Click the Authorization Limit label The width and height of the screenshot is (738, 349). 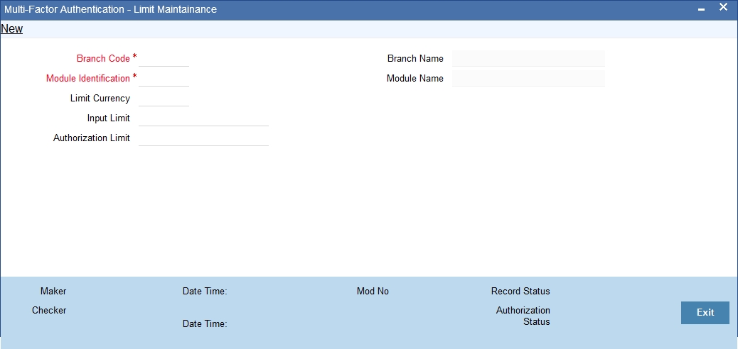pos(92,138)
